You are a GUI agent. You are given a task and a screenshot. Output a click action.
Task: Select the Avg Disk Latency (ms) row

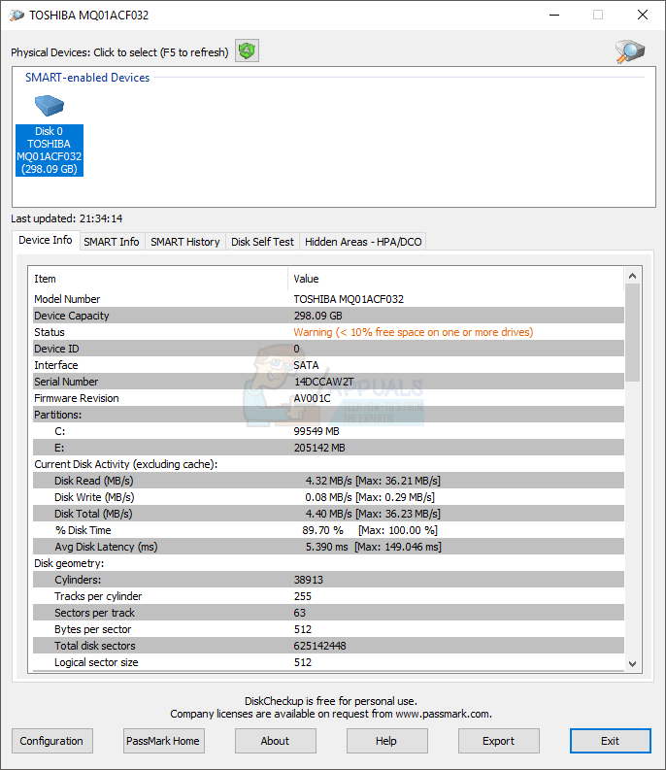[328, 547]
